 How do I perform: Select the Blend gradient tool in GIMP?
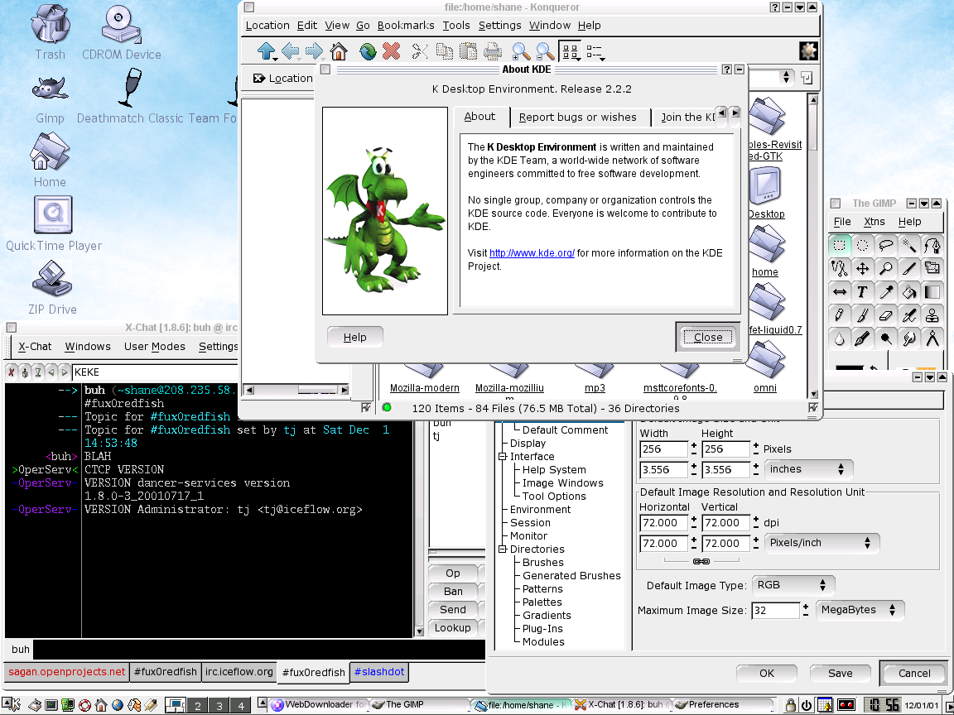coord(932,292)
